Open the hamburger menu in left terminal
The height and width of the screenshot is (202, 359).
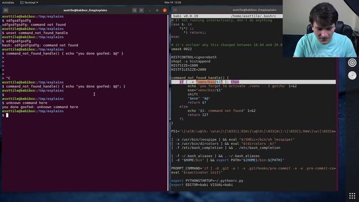coord(141,10)
